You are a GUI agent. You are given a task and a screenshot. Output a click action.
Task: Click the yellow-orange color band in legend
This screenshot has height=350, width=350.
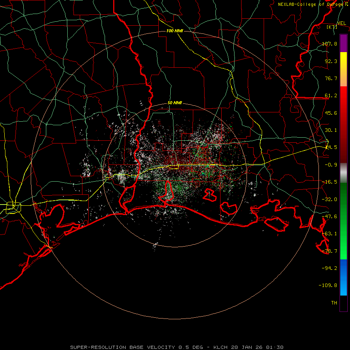tap(343, 69)
